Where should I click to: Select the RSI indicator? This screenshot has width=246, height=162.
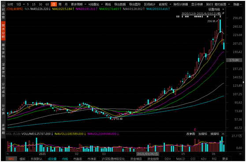coord(214,159)
